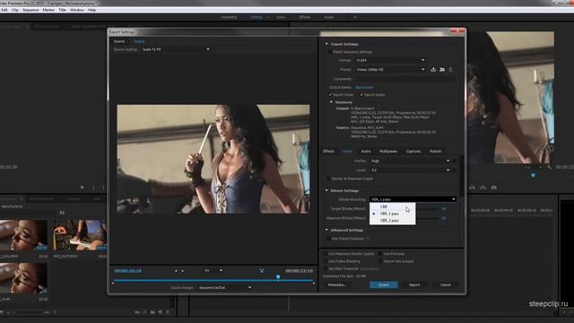This screenshot has width=574, height=323.
Task: Click the Set In Point icon
Action: click(176, 271)
